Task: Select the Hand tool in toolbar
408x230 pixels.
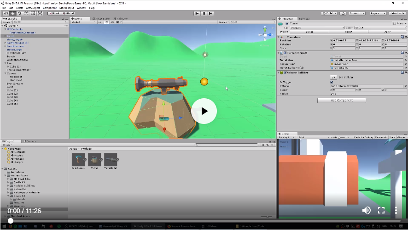Action: pos(6,13)
